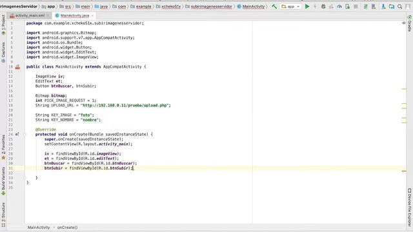Close the activity_main.xml tab

click(x=48, y=15)
